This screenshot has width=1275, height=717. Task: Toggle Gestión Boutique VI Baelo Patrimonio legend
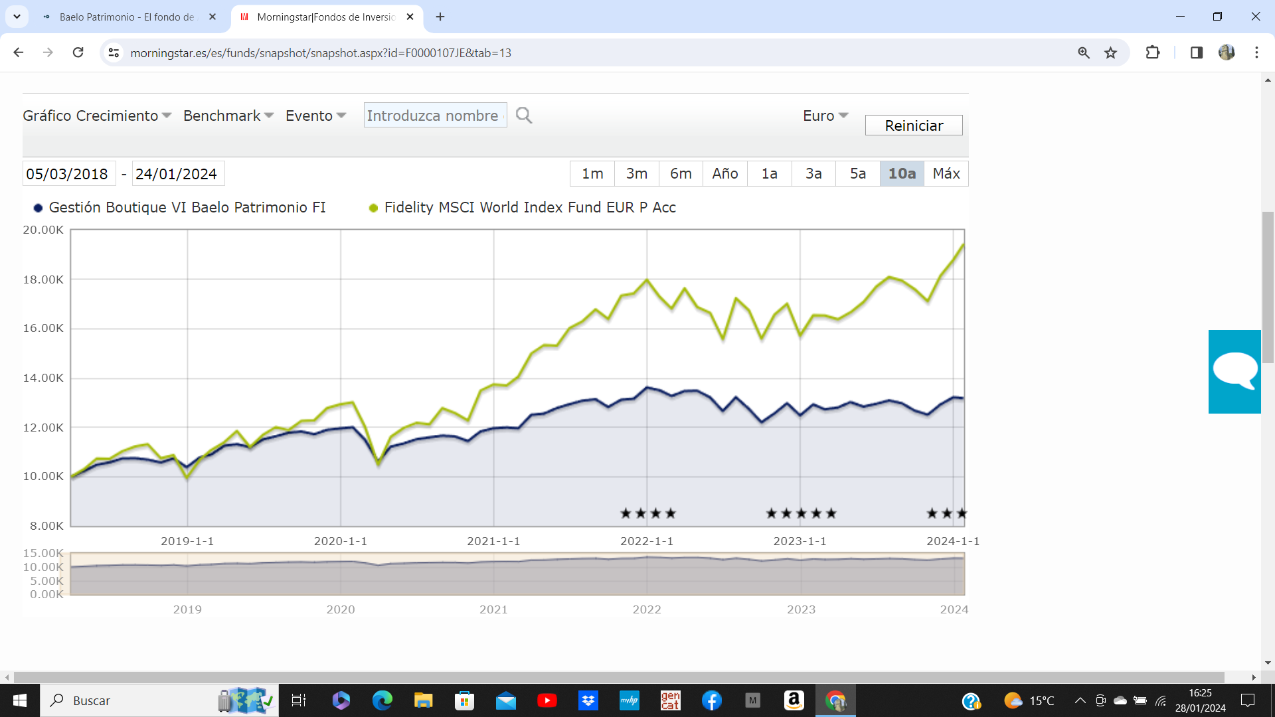(x=179, y=208)
